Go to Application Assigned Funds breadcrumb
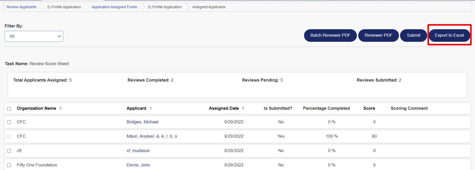This screenshot has height=170, width=475. [x=114, y=7]
